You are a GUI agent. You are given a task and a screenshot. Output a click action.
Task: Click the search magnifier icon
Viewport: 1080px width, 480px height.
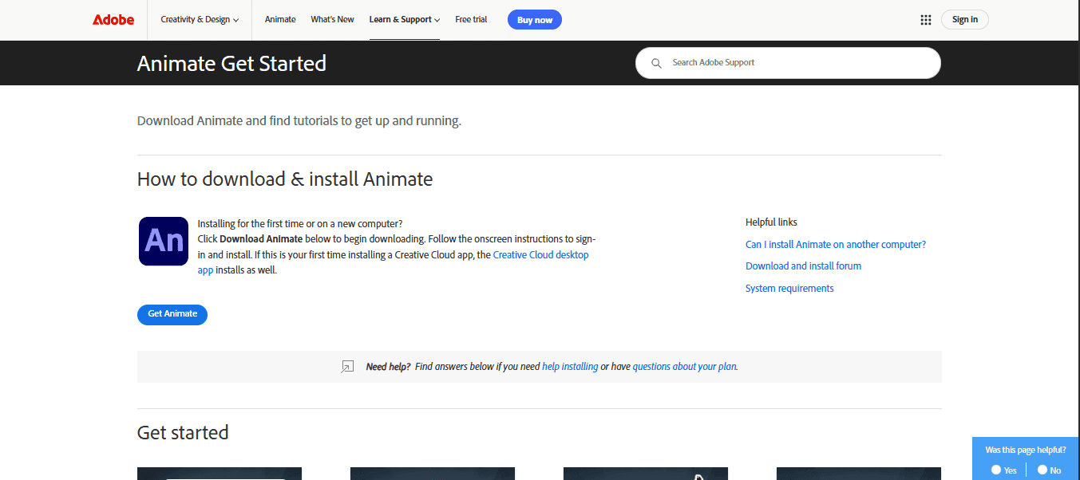click(656, 63)
